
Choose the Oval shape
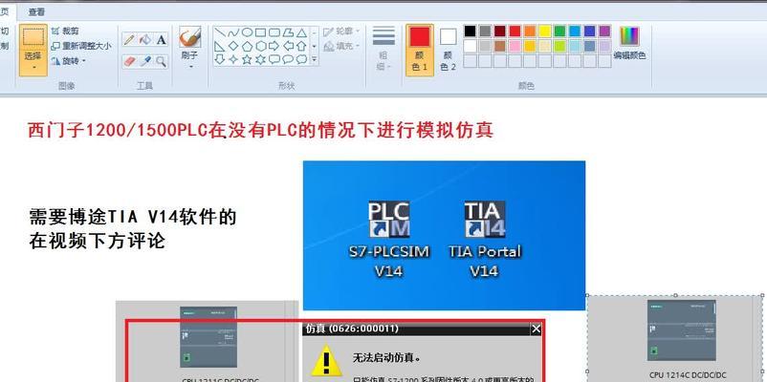click(x=248, y=32)
